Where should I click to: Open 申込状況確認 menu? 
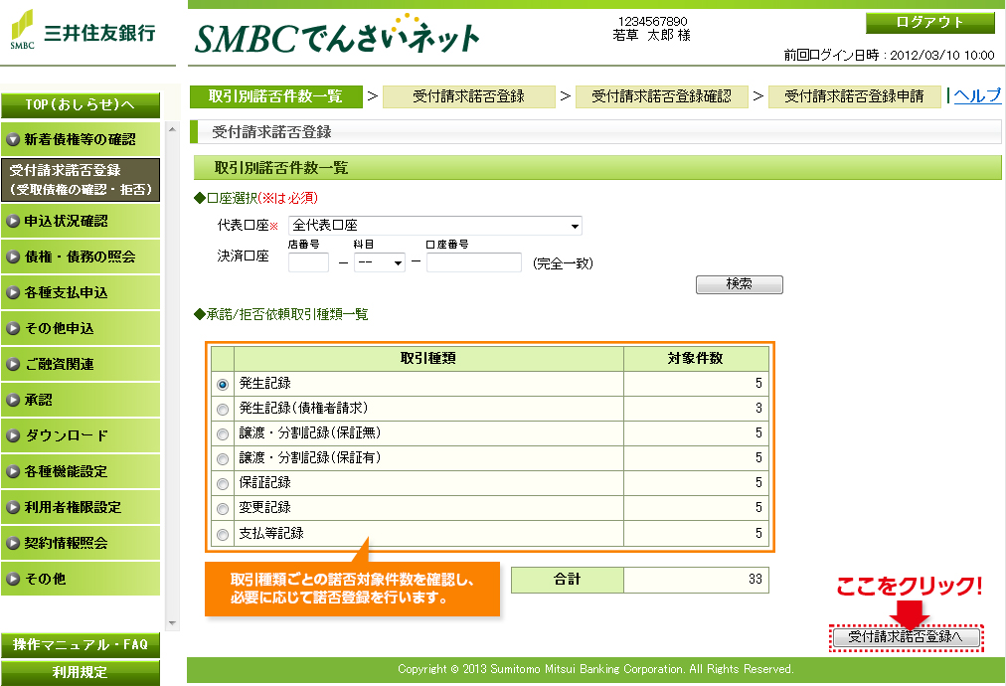coord(81,221)
